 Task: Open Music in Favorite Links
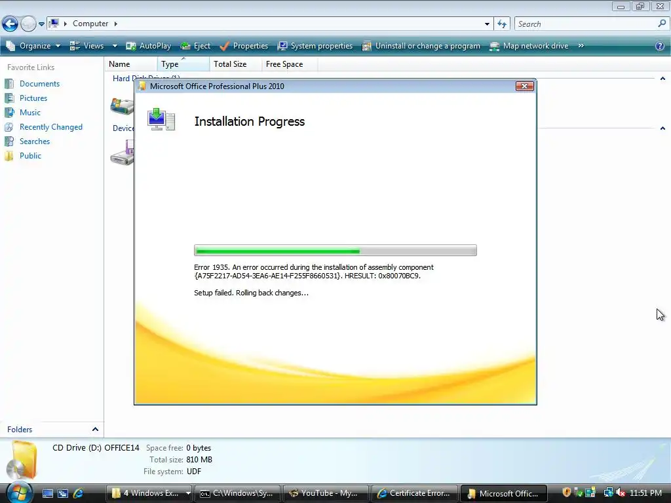point(30,113)
